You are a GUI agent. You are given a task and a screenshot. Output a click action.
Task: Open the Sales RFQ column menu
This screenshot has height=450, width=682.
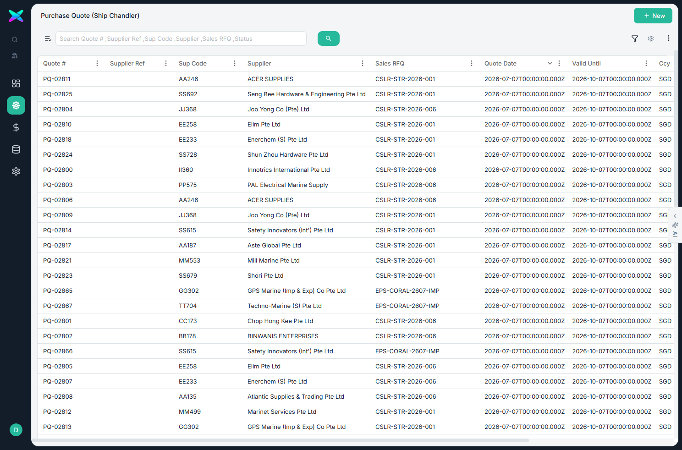tap(472, 63)
